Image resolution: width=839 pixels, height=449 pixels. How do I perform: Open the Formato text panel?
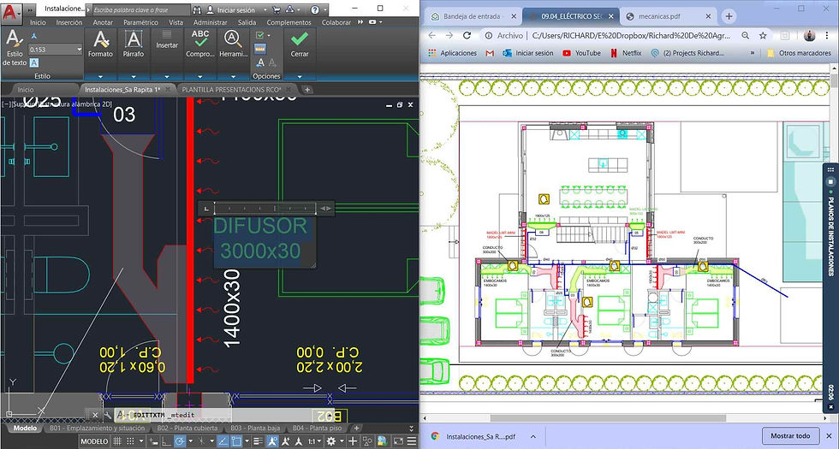coord(101,44)
